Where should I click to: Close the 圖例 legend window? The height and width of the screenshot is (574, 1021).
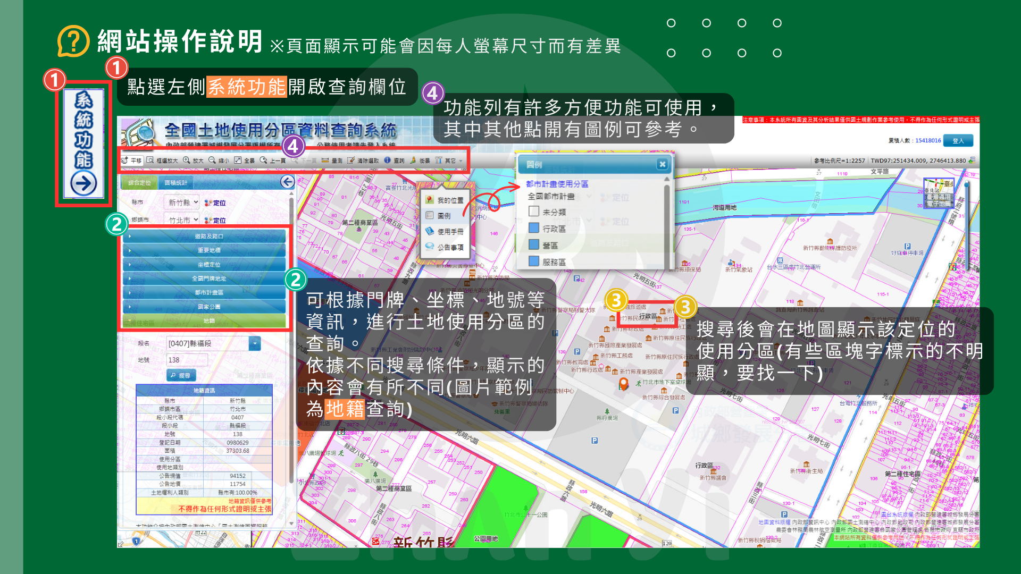pyautogui.click(x=662, y=164)
